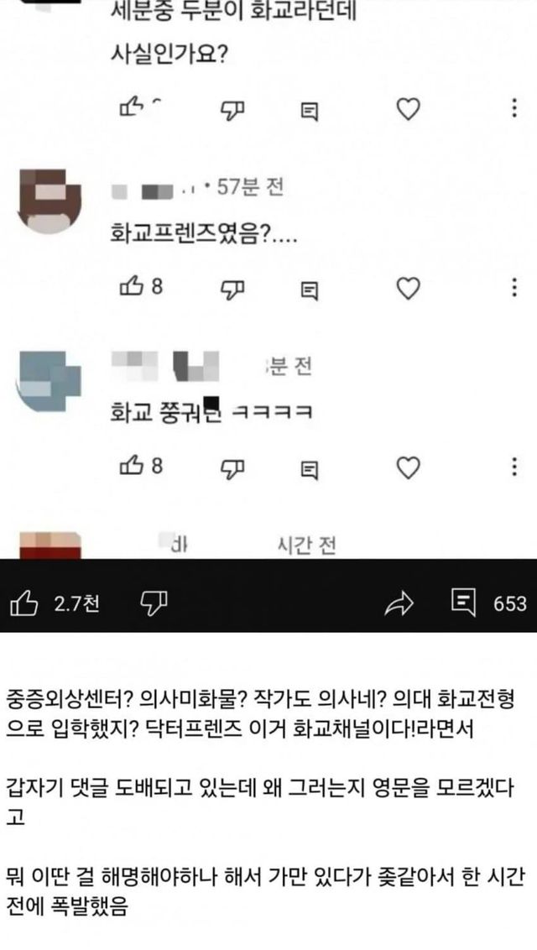
Task: Heart the 사실인가요? comment
Action: [408, 109]
